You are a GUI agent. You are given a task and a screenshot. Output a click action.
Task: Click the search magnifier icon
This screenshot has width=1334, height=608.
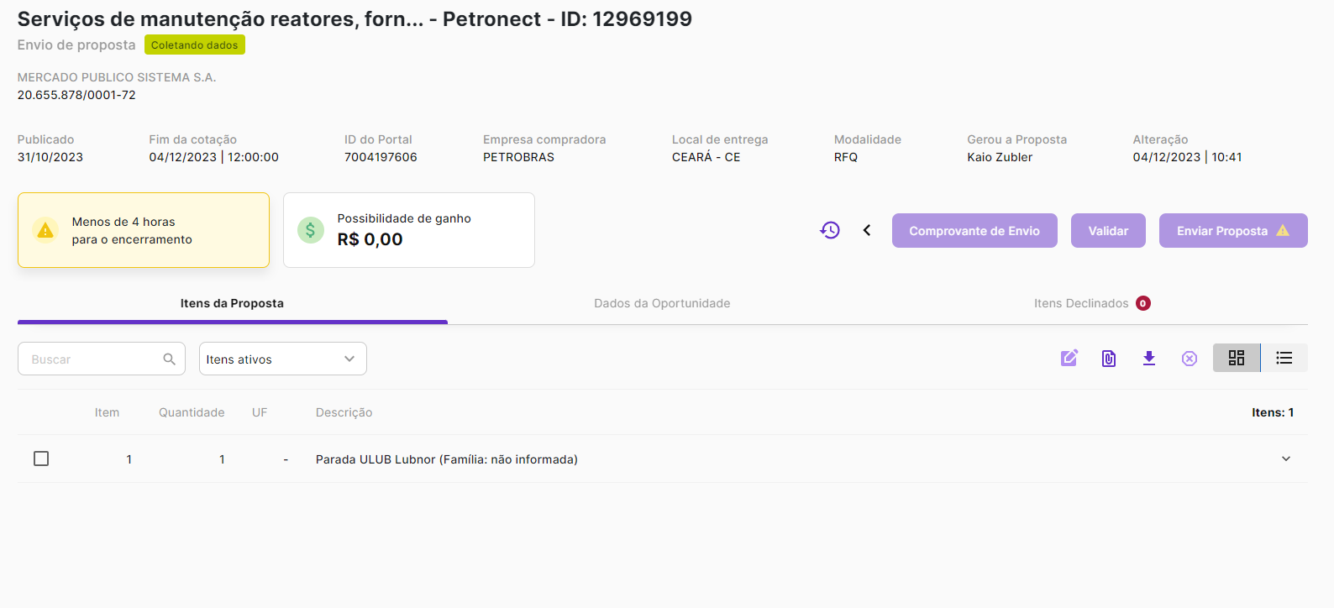click(x=169, y=359)
